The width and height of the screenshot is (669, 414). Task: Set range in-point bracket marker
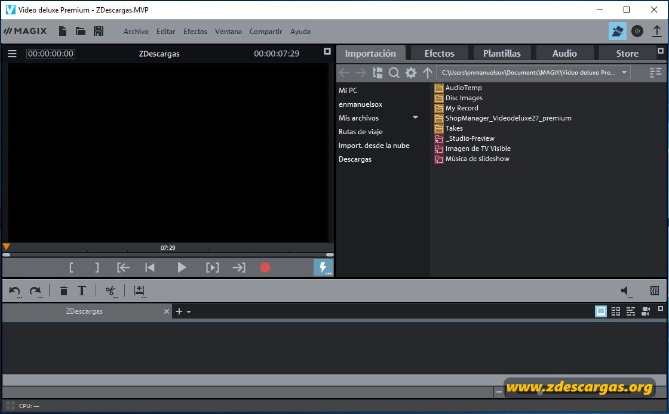pyautogui.click(x=71, y=267)
